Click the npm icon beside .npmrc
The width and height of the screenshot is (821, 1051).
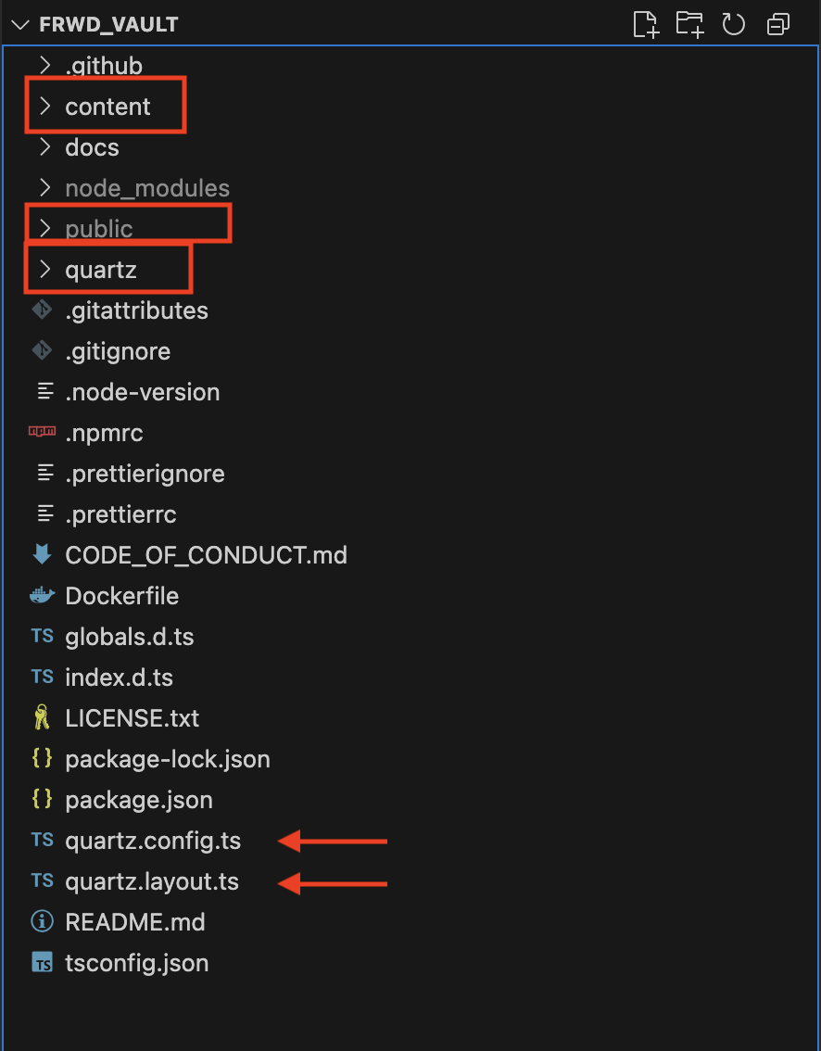tap(42, 433)
